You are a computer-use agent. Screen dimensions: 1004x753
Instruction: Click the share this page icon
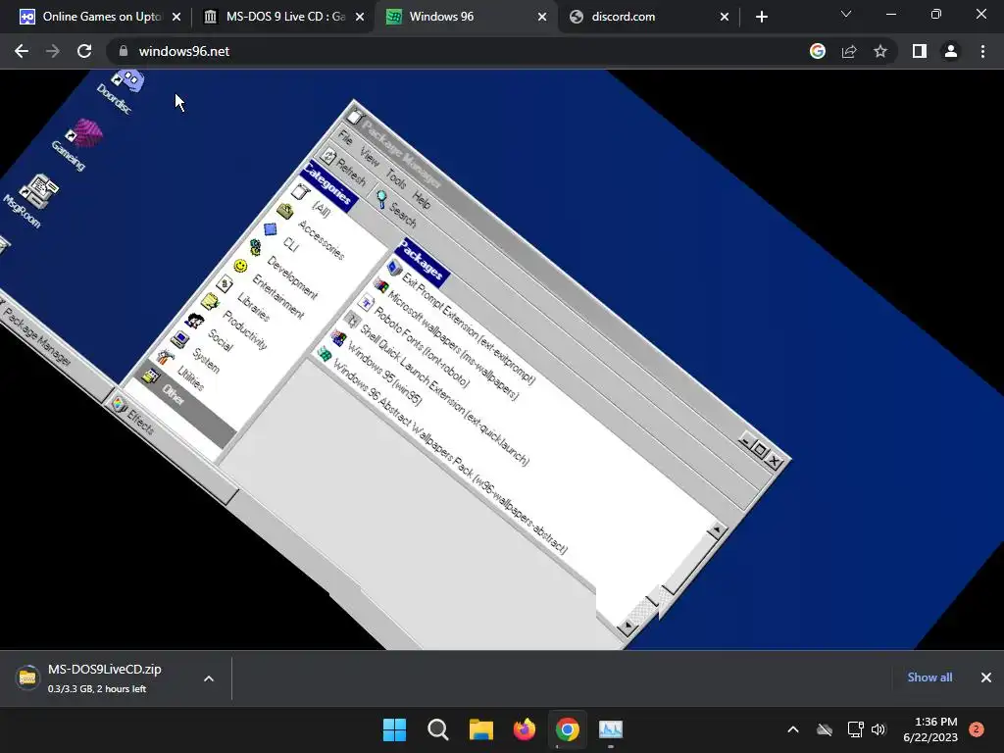point(849,51)
